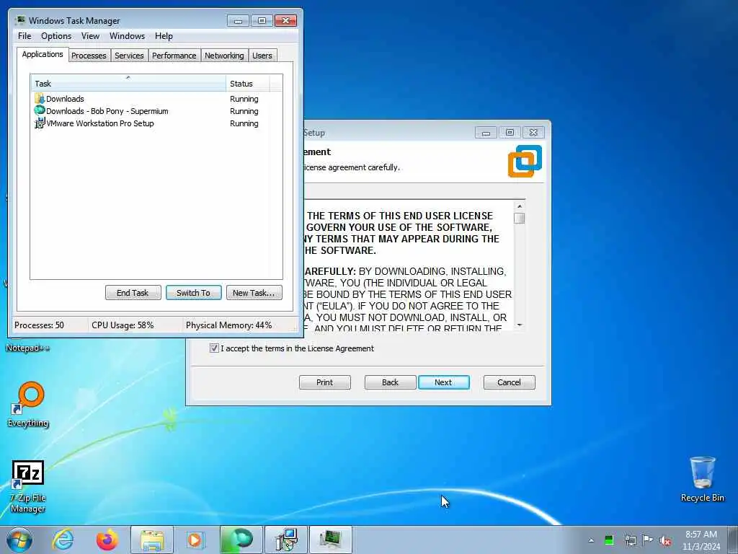The width and height of the screenshot is (738, 554).
Task: Click the license text scrollbar up arrow
Action: click(520, 206)
